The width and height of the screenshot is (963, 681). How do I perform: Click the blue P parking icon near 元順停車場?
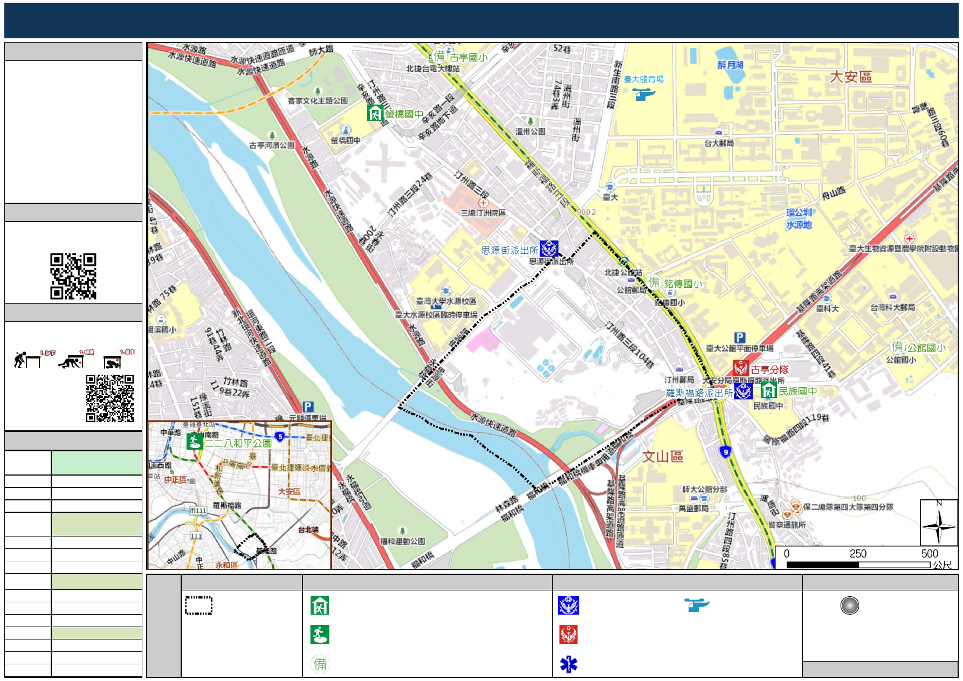pos(308,407)
